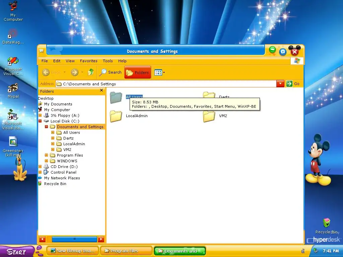Select the DataWag desktop shortcut

tap(13, 36)
